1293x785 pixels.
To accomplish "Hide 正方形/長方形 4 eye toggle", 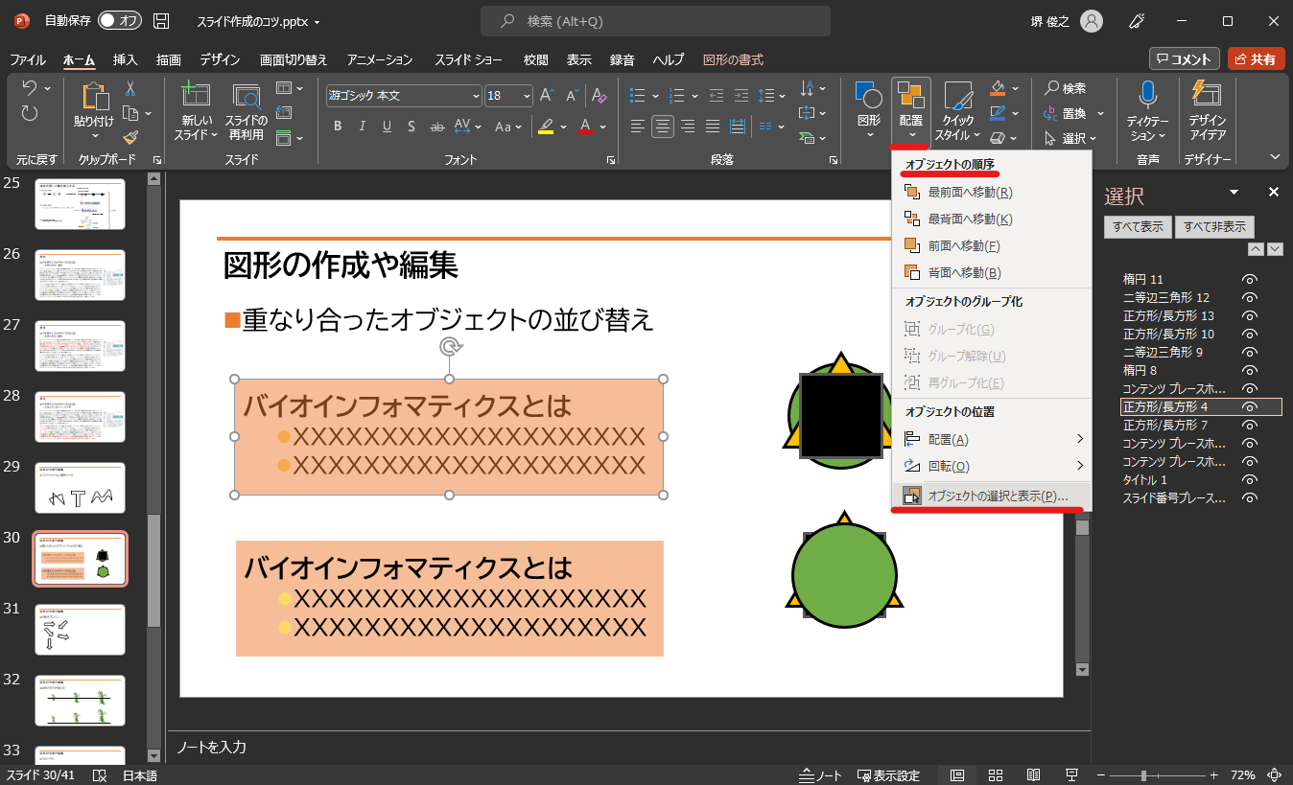I will click(1249, 406).
